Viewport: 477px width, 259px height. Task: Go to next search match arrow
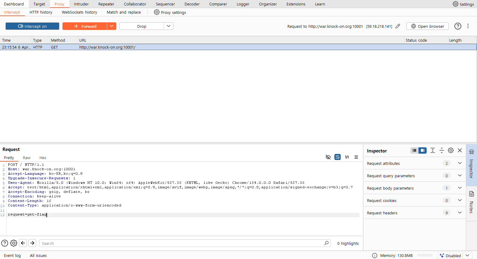[x=32, y=243]
